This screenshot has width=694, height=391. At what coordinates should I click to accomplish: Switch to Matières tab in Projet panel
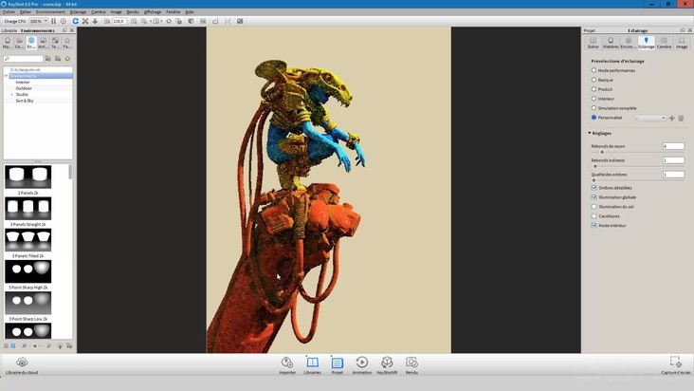pos(611,43)
